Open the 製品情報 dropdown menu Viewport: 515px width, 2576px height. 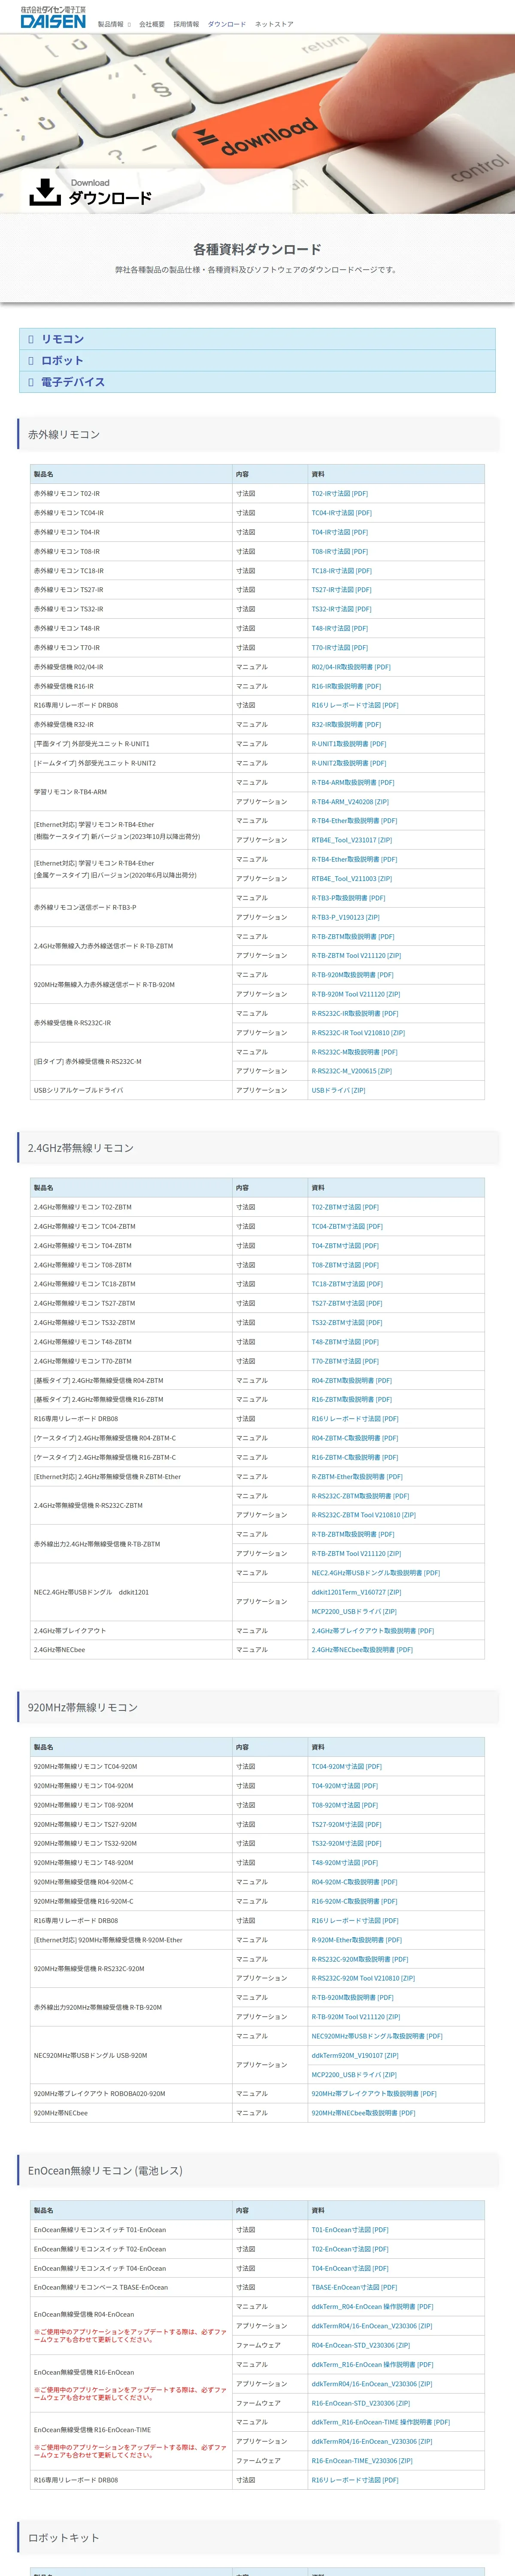[x=114, y=24]
